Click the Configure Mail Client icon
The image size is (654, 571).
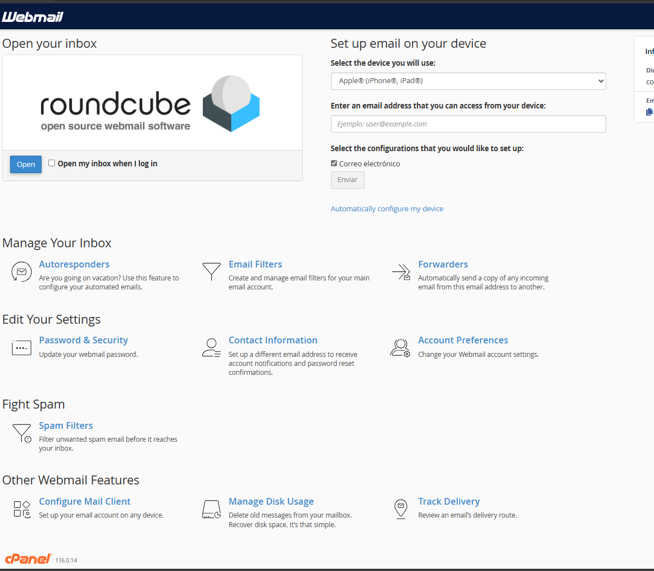(21, 509)
